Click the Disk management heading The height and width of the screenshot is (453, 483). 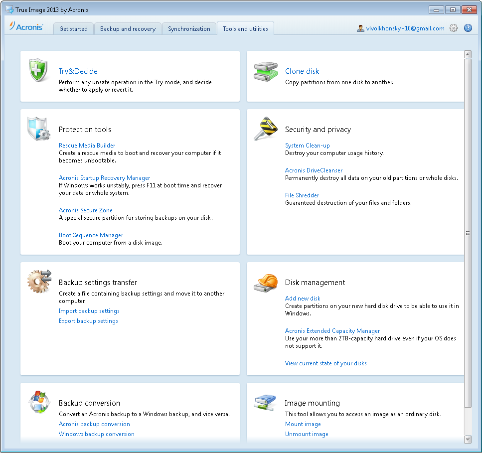tap(315, 283)
